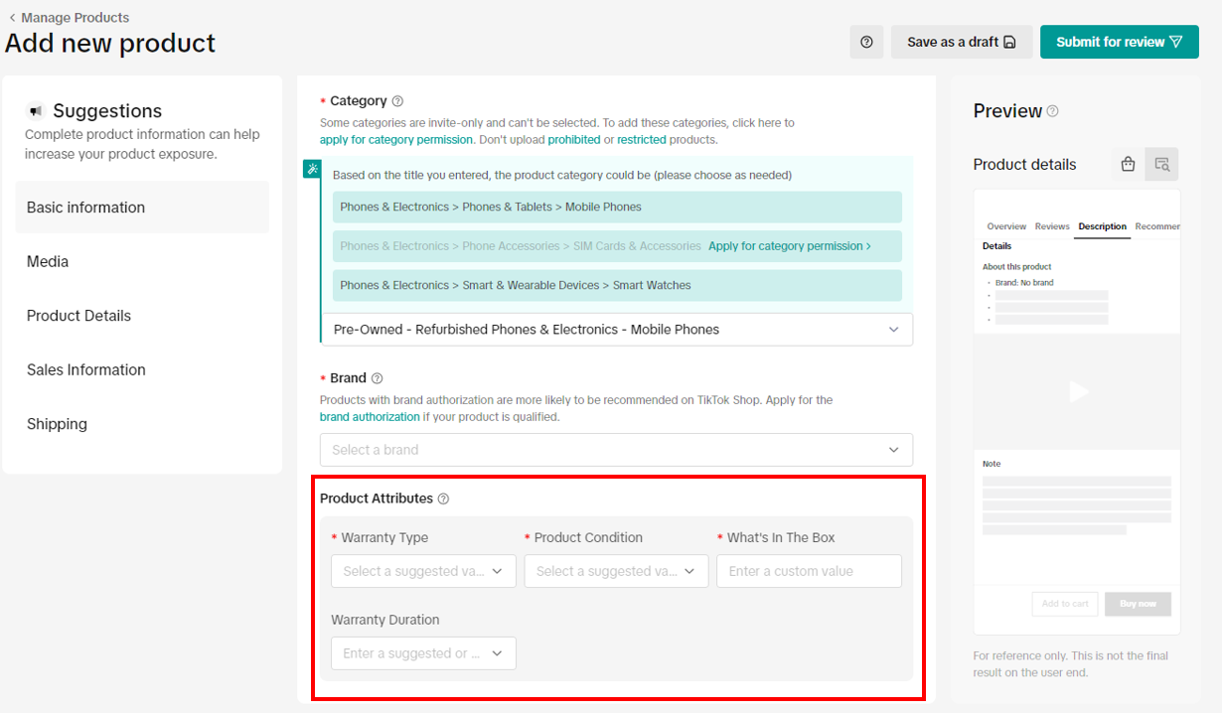Open the restricted products link
This screenshot has width=1222, height=713.
[642, 140]
